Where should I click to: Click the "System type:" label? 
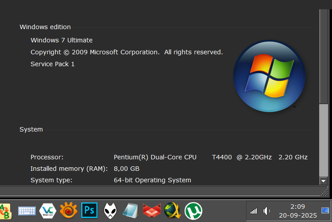51,180
